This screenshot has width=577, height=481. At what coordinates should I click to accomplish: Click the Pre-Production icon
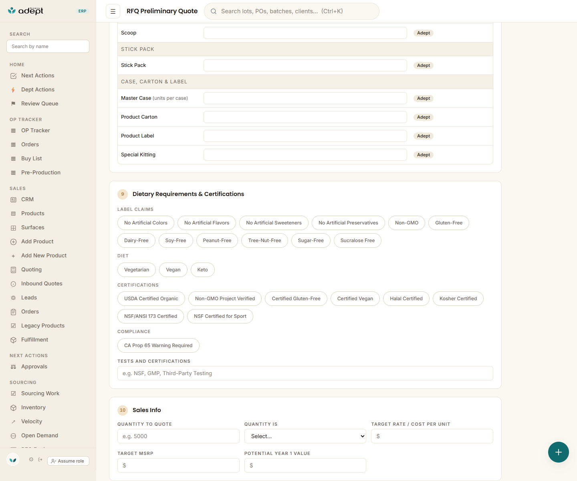point(13,173)
